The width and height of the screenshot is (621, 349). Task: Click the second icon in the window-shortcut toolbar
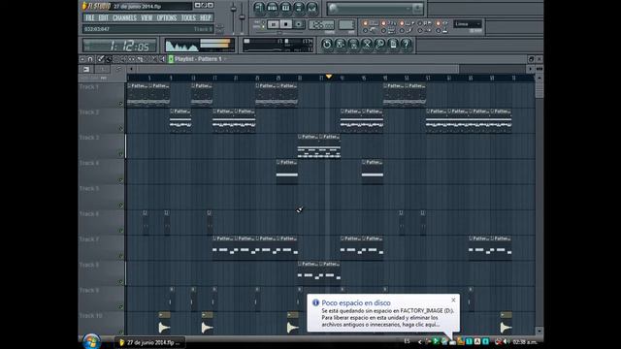click(x=272, y=8)
